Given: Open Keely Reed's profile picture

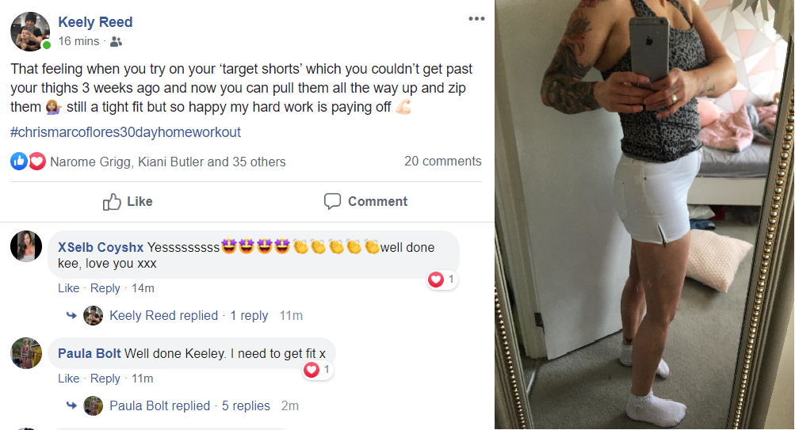Looking at the screenshot, I should coord(30,32).
